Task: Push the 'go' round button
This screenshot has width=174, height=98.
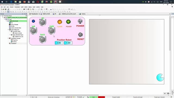Action: [43, 23]
